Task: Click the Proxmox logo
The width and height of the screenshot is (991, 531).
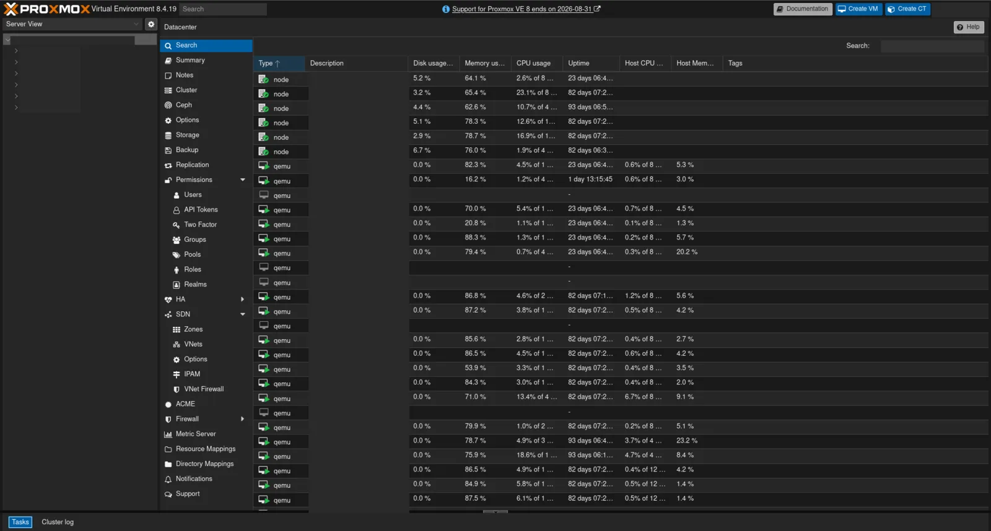Action: (x=46, y=9)
